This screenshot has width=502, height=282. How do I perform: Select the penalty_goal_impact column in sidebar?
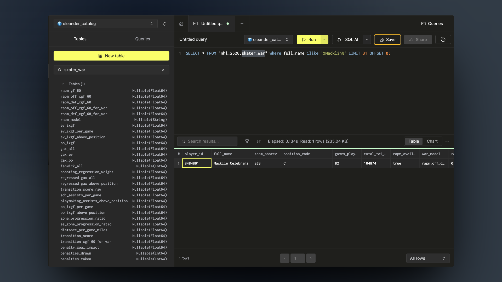click(113, 247)
